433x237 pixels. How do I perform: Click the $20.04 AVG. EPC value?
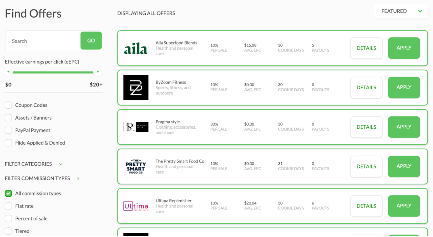(250, 203)
